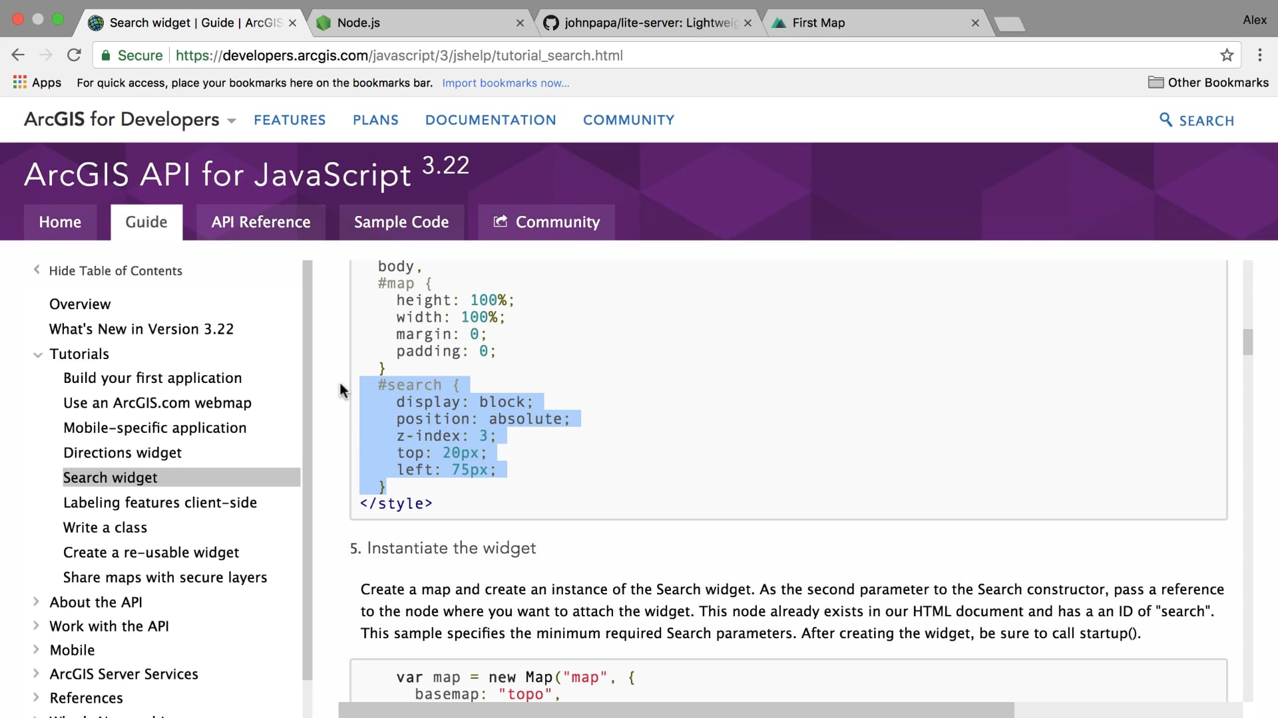Click the browser back arrow

pos(18,55)
